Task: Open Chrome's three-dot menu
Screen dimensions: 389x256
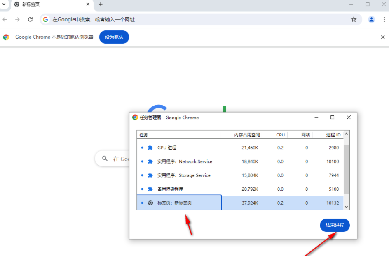Action: (384, 20)
